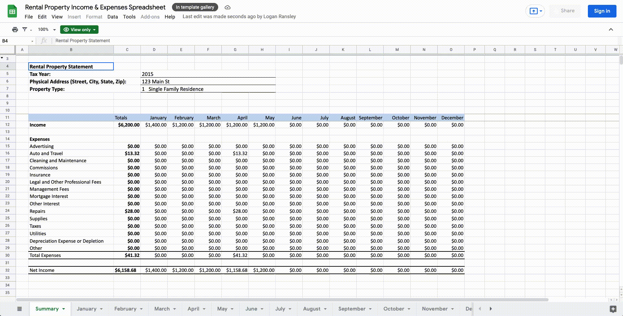The height and width of the screenshot is (316, 623).
Task: Click the formula fx icon
Action: [44, 41]
